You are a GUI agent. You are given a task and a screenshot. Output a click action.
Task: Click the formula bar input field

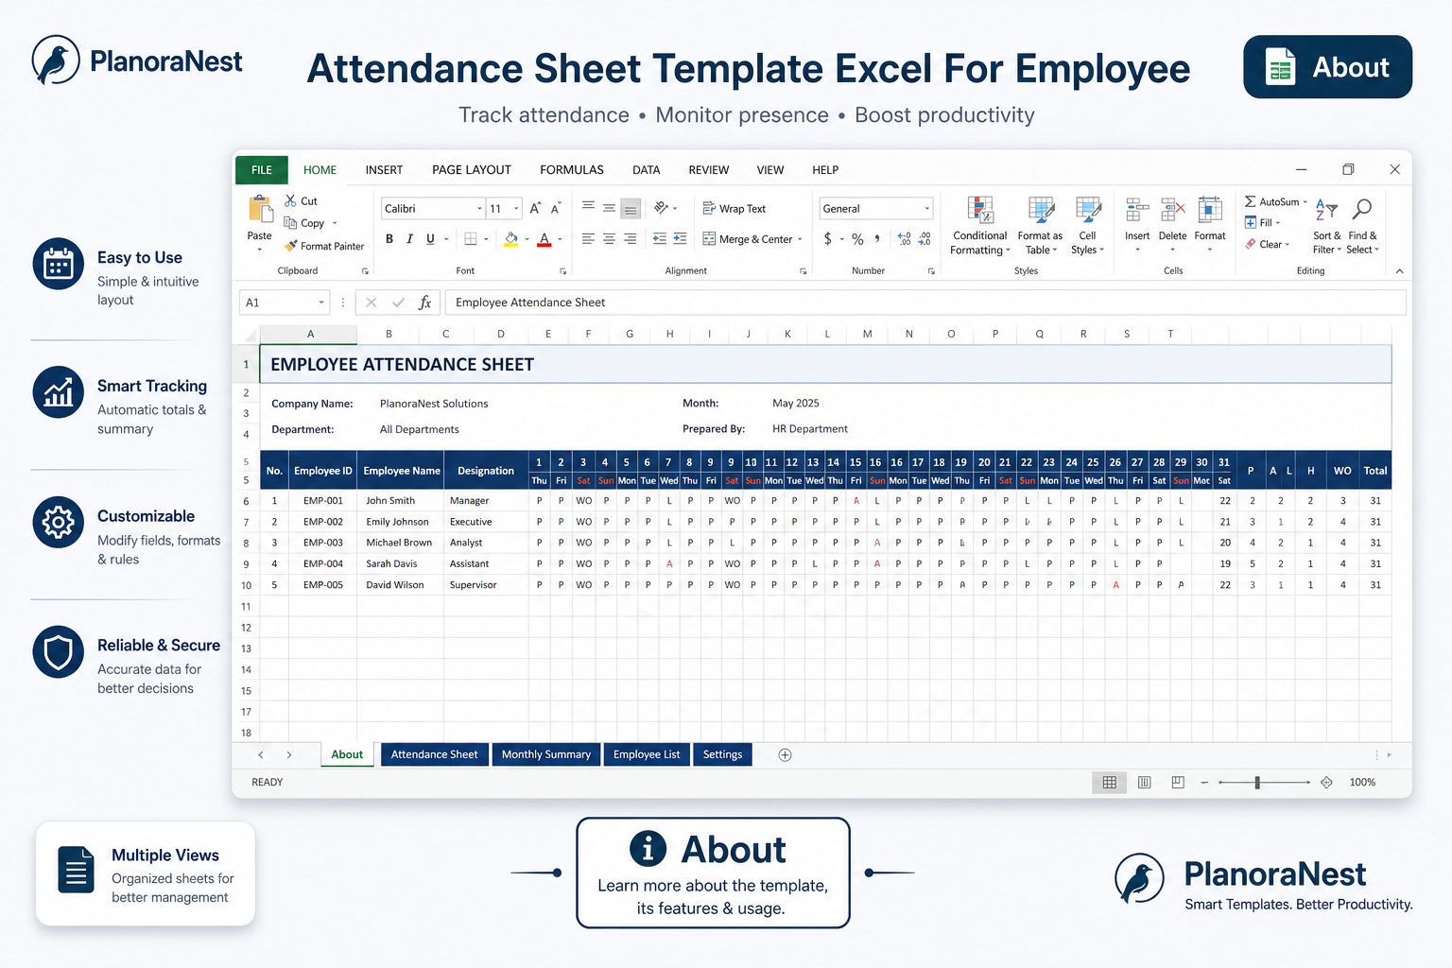tap(925, 302)
